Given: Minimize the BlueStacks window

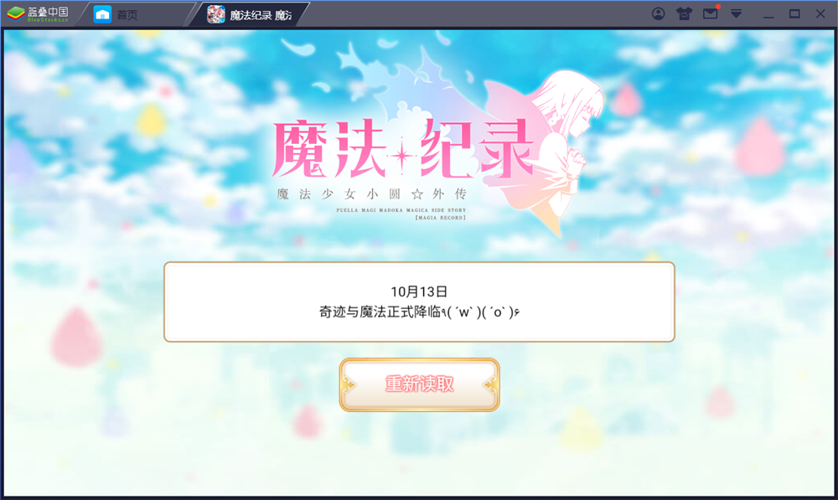Looking at the screenshot, I should [x=768, y=14].
